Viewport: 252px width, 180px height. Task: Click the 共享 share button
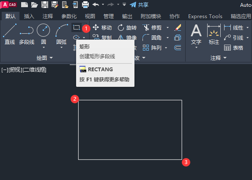coord(139,5)
